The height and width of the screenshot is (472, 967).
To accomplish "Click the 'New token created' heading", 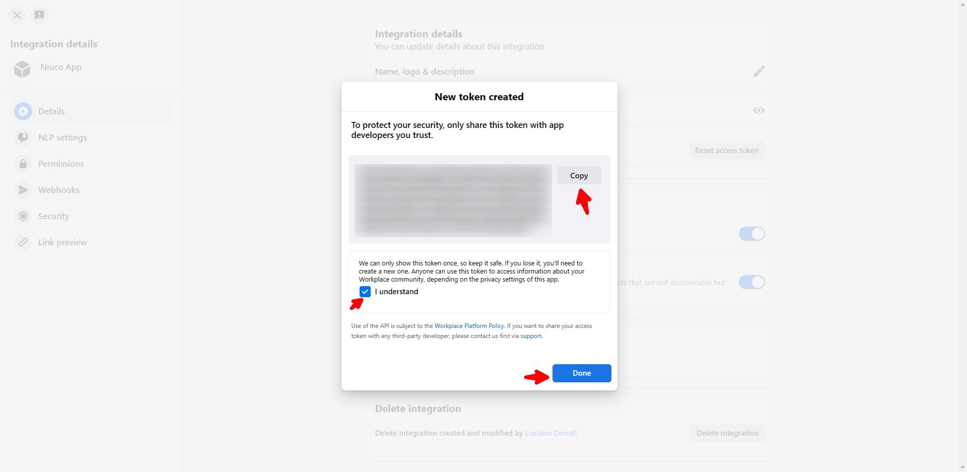I will coord(479,97).
